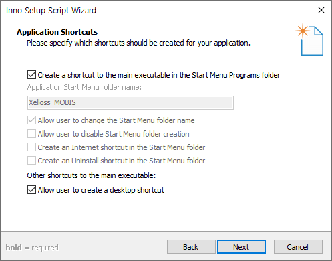332x261 pixels.
Task: Click the 'bold = required' hint text
Action: tap(32, 248)
